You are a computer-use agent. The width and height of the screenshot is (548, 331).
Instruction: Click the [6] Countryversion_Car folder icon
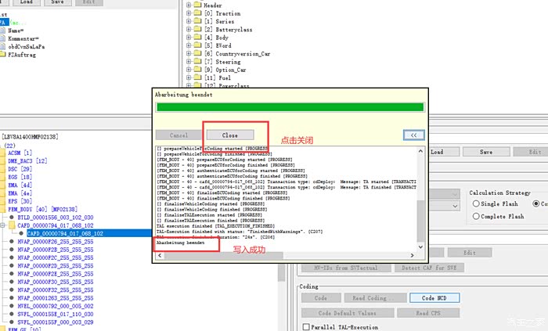pos(198,53)
